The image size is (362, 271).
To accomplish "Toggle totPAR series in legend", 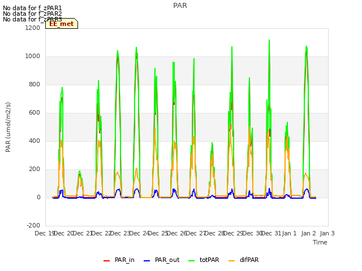I will pos(204,260).
